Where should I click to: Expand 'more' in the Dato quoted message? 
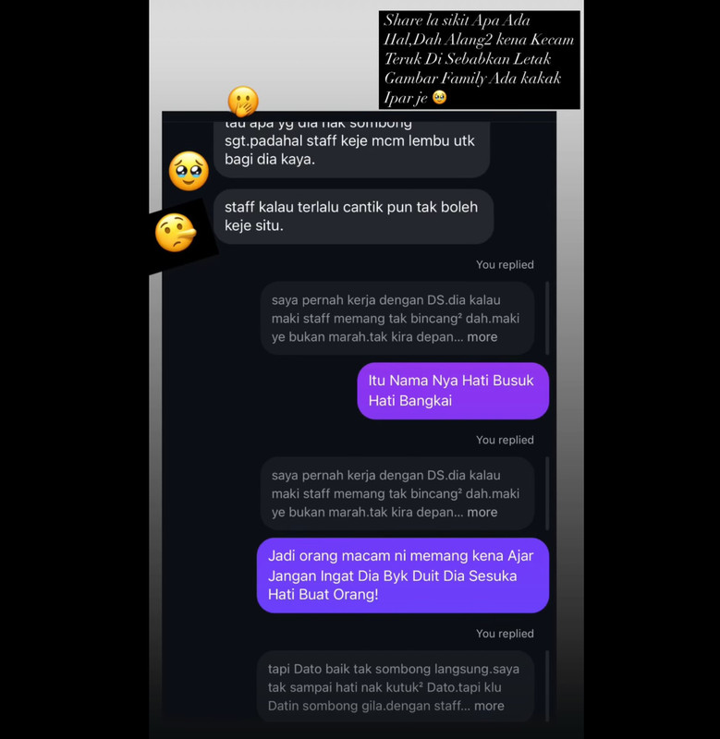pos(489,706)
